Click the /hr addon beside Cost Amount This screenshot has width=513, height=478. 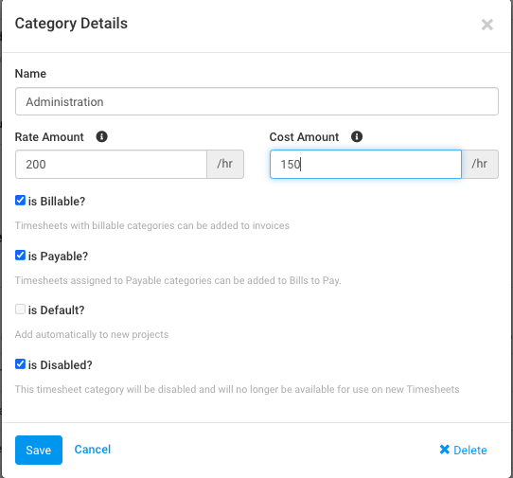tap(480, 165)
